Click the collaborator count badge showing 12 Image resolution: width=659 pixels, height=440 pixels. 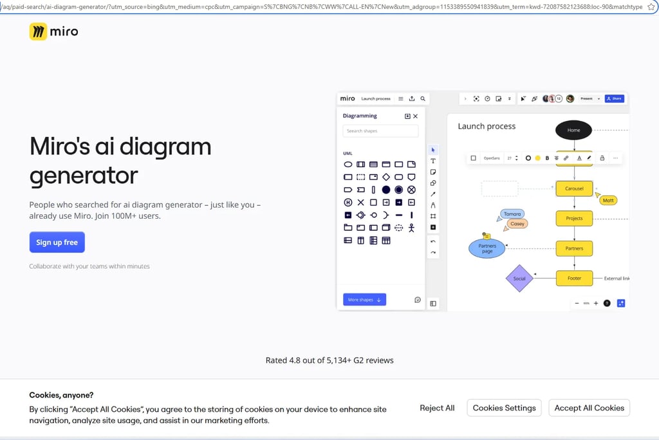[559, 99]
